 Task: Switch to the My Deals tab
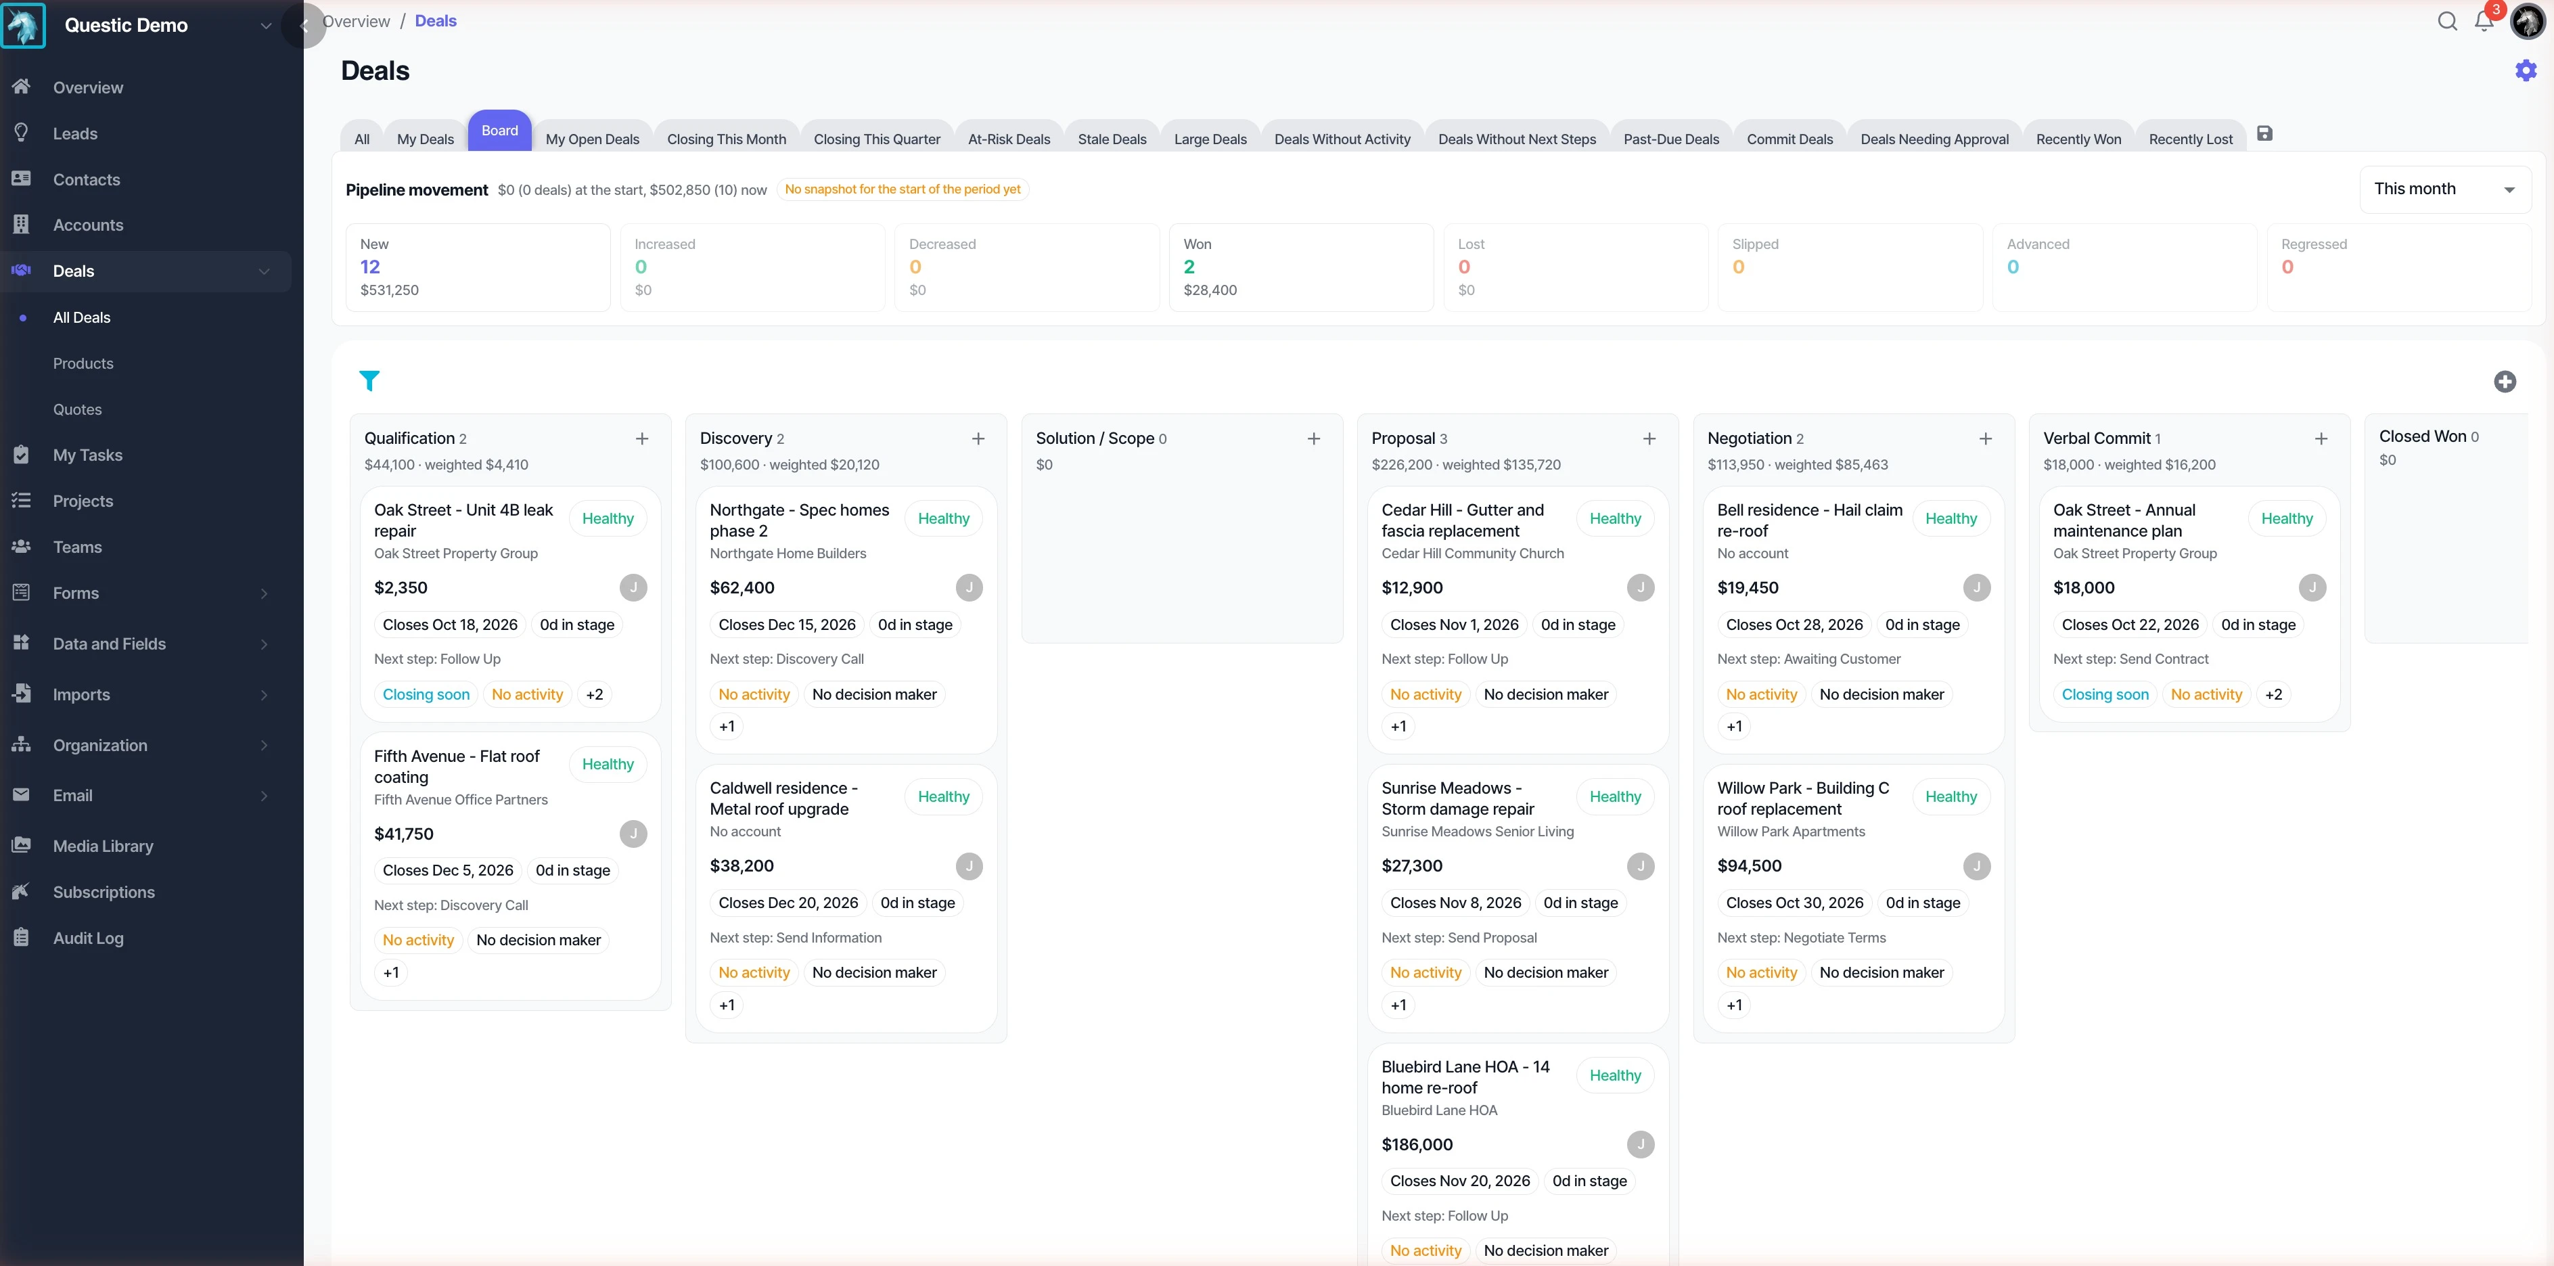point(426,139)
